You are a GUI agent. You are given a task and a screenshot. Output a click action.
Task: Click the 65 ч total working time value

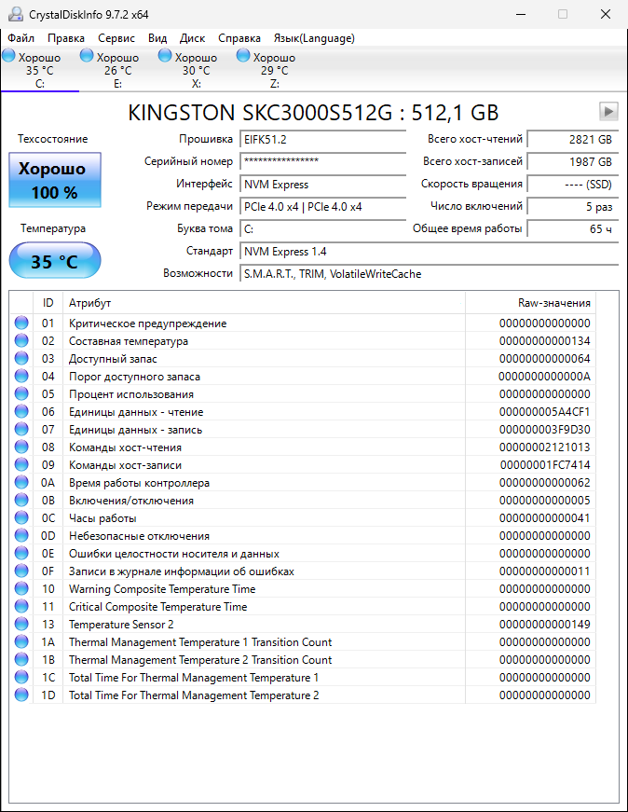(573, 229)
